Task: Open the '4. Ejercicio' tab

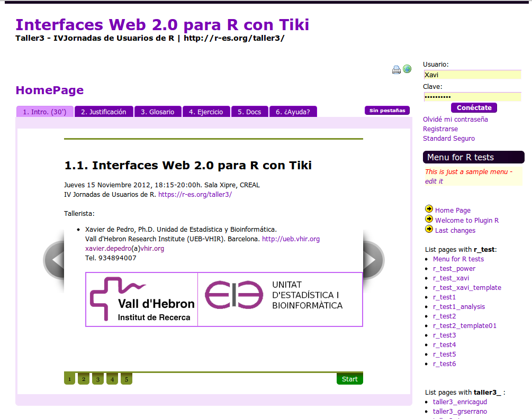Action: coord(206,112)
